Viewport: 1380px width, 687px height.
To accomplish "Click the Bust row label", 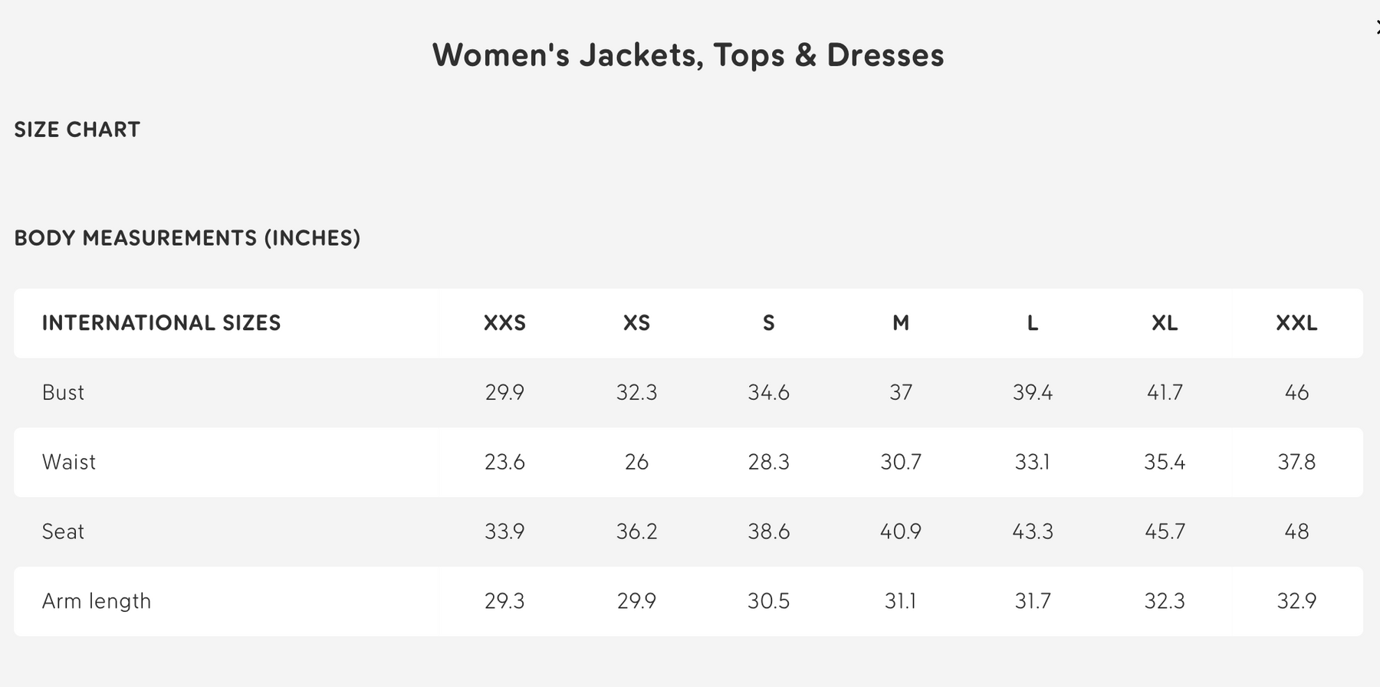I will pyautogui.click(x=63, y=393).
